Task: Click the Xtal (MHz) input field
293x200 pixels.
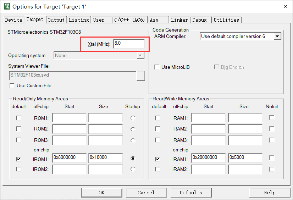Action: [x=129, y=44]
